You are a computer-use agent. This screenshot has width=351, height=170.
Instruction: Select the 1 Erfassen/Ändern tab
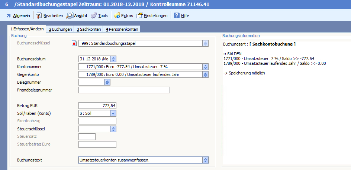pyautogui.click(x=27, y=29)
